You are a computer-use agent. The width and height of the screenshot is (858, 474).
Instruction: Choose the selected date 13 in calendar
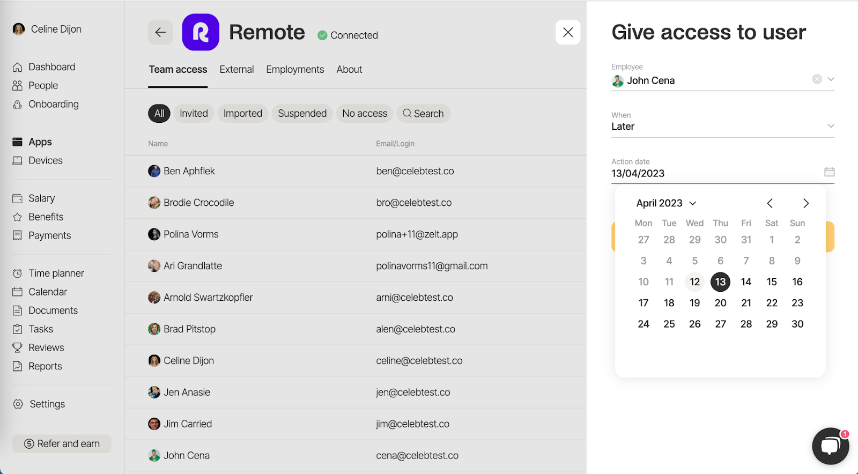(720, 282)
